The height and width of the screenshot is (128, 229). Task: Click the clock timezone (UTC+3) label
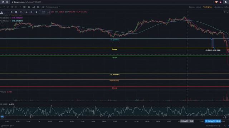pyautogui.click(x=213, y=126)
